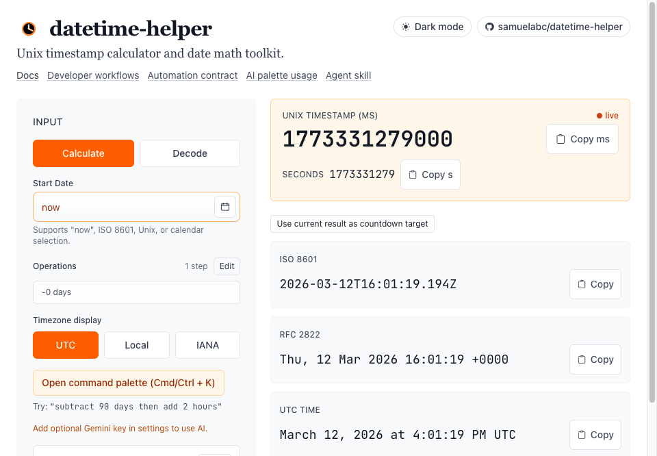657x456 pixels.
Task: Open the Developer workflows link
Action: [x=93, y=75]
